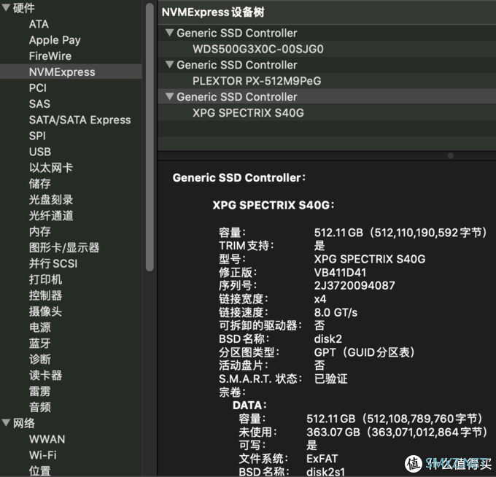Select the 硬件 category label
This screenshot has width=496, height=477.
[24, 8]
